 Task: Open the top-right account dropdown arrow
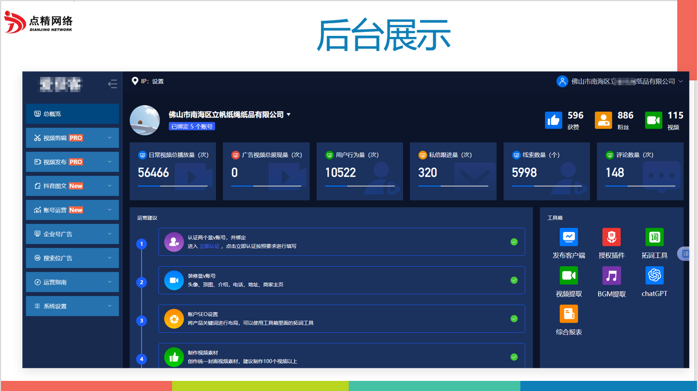coord(681,81)
